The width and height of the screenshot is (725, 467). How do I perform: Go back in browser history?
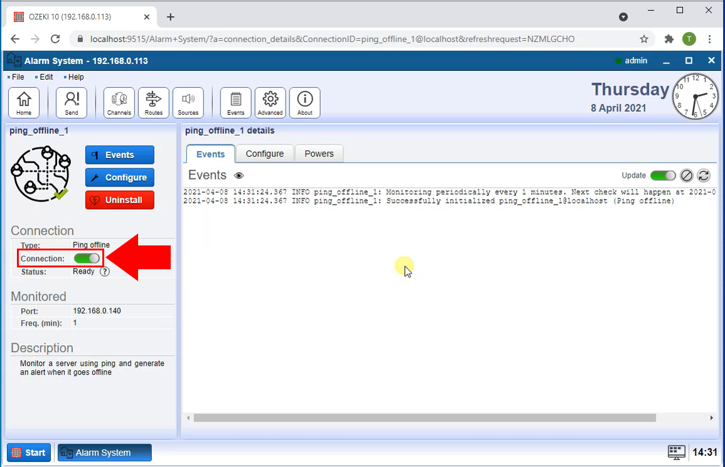(x=15, y=39)
